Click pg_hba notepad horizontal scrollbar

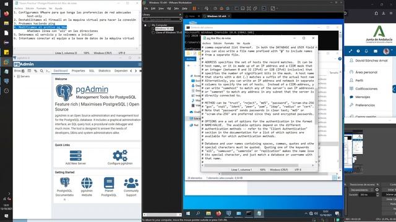[x=257, y=165]
